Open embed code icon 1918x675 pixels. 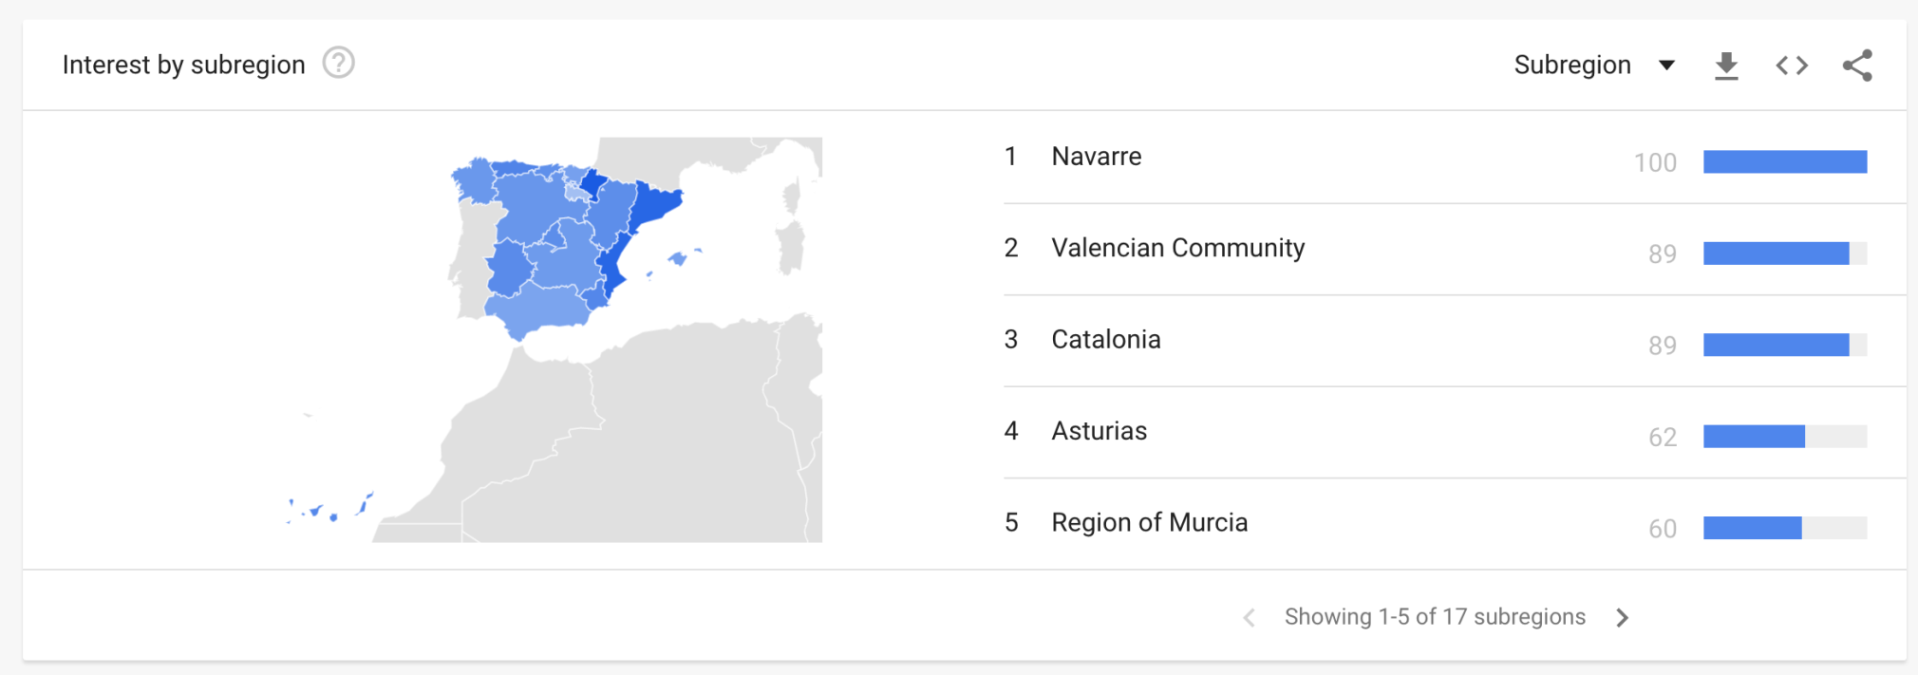click(1792, 66)
